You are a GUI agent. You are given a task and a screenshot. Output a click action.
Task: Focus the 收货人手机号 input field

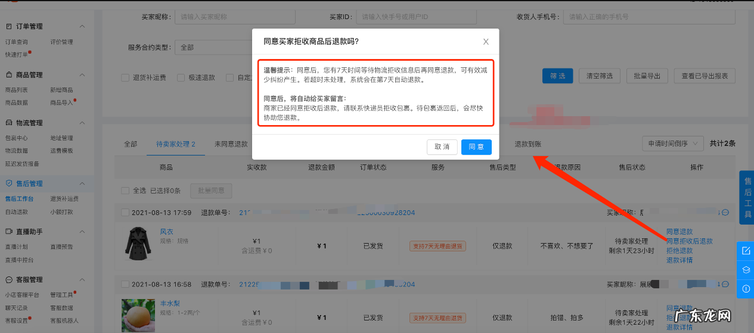[x=649, y=17]
